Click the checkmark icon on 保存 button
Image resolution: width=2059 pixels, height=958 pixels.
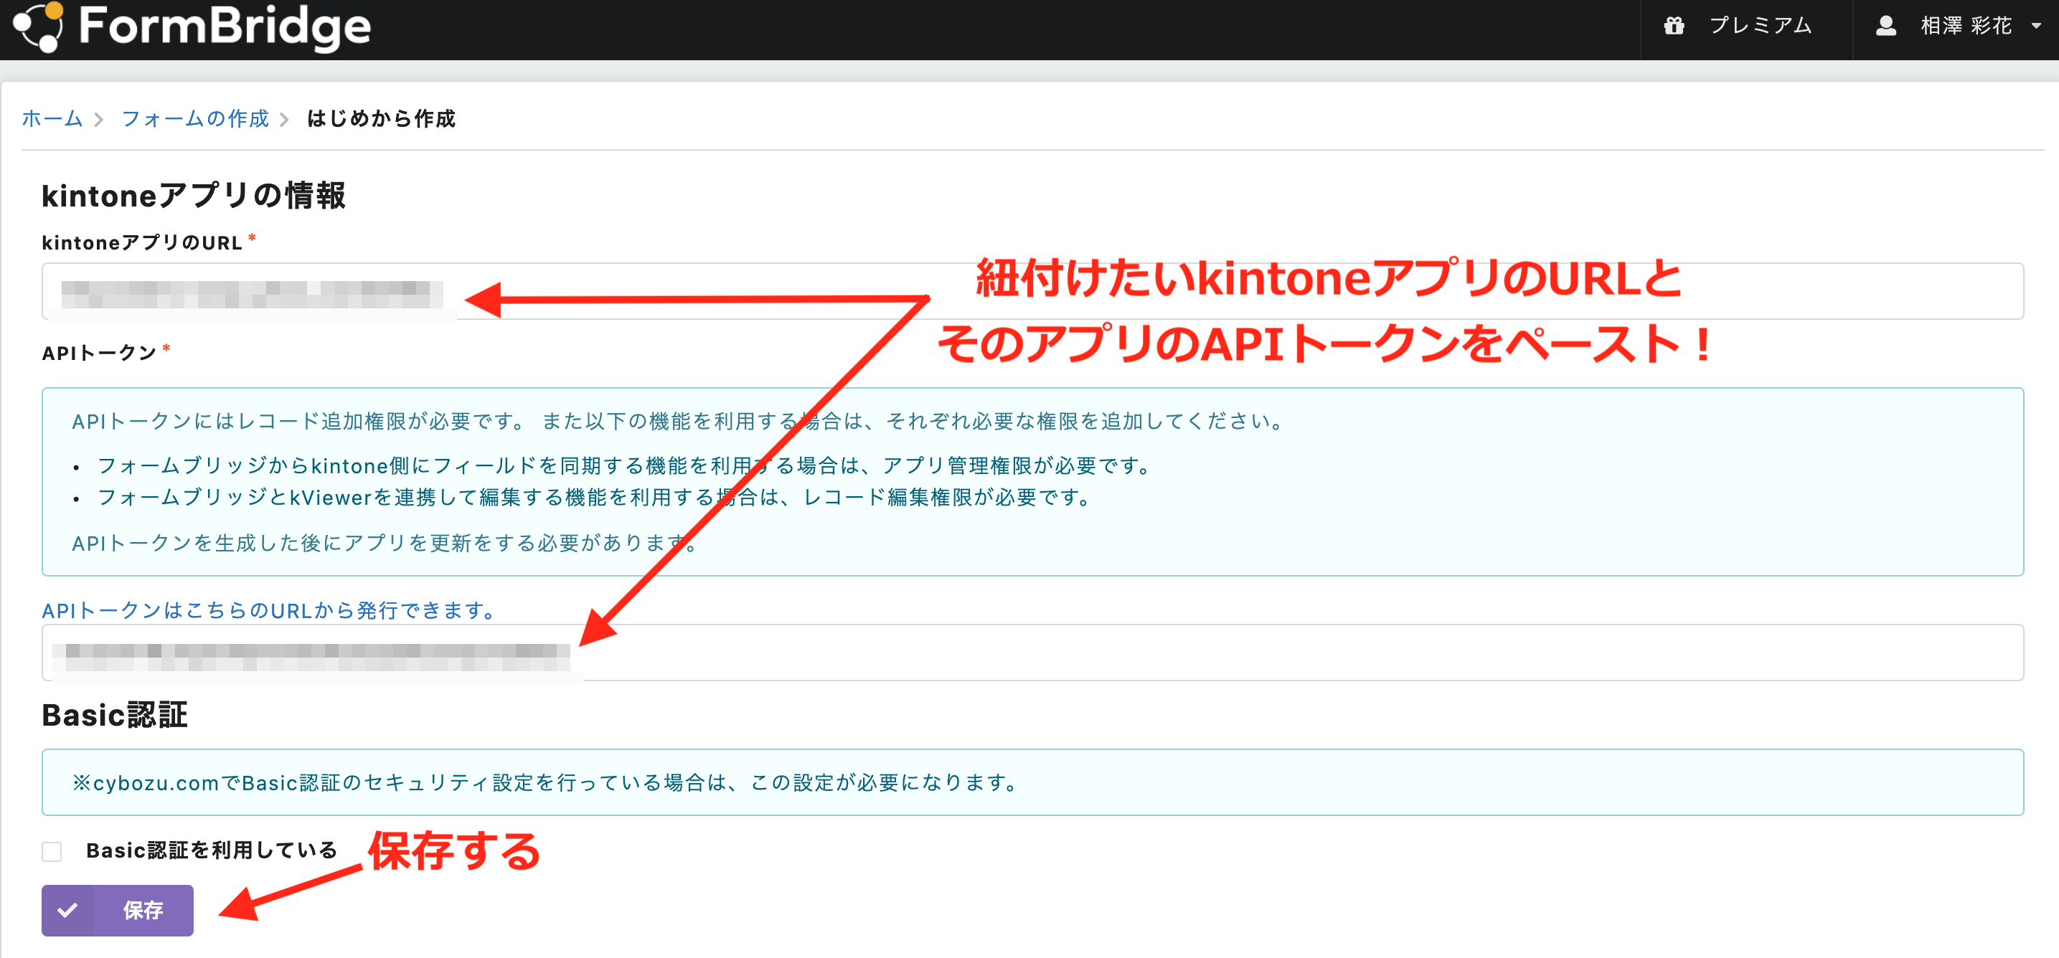pos(68,909)
